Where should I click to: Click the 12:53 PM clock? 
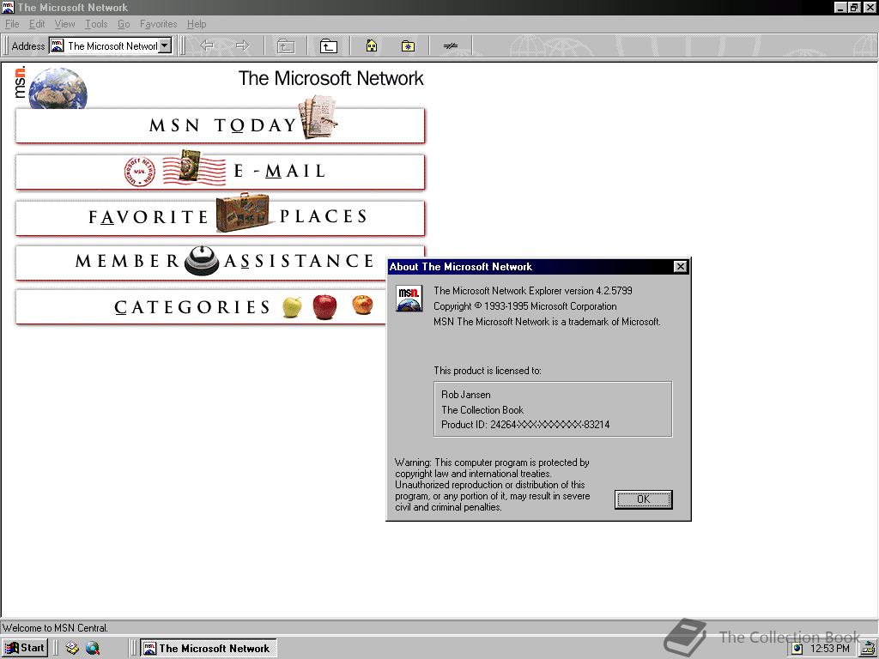[x=830, y=649]
